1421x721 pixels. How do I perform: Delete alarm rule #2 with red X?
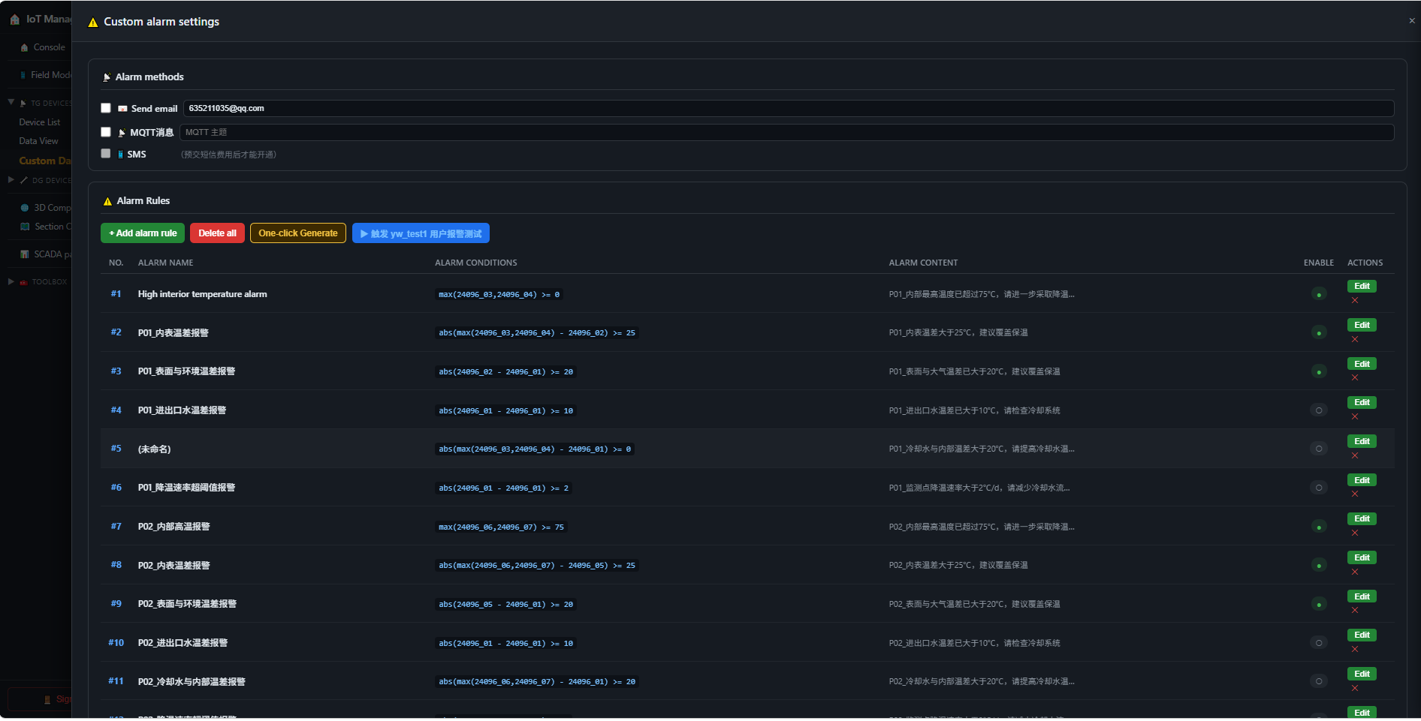point(1355,340)
